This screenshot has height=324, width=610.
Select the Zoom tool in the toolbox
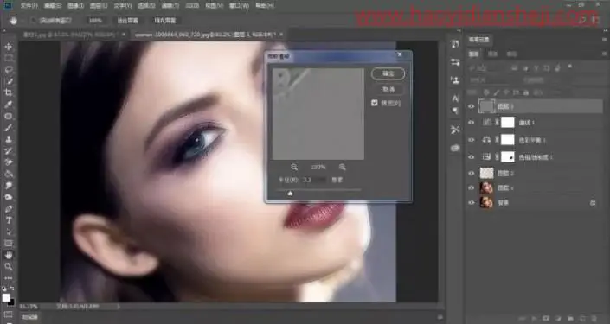tap(8, 266)
